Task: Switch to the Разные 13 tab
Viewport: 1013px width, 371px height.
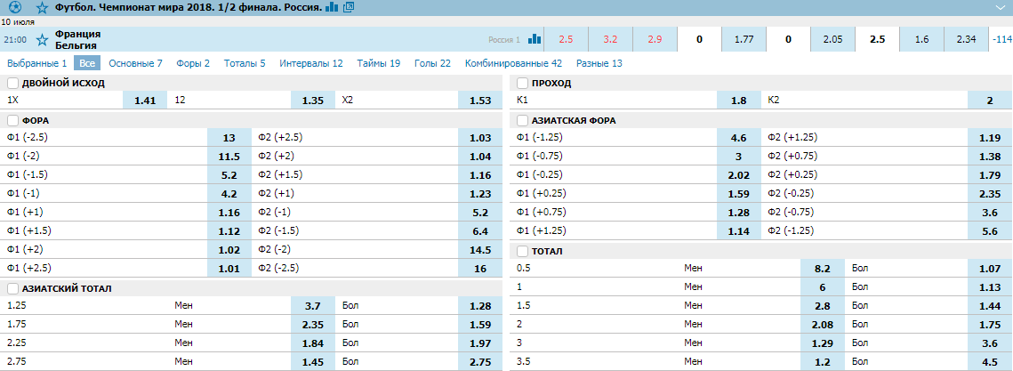Action: [599, 63]
